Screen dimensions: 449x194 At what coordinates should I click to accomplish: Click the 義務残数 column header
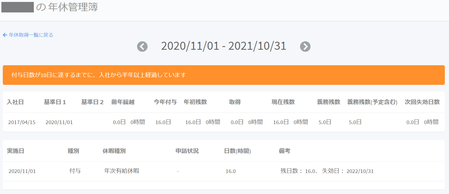coord(328,102)
